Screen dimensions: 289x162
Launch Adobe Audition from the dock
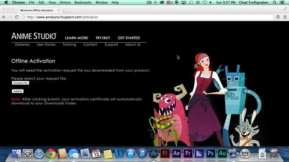(x=222, y=153)
